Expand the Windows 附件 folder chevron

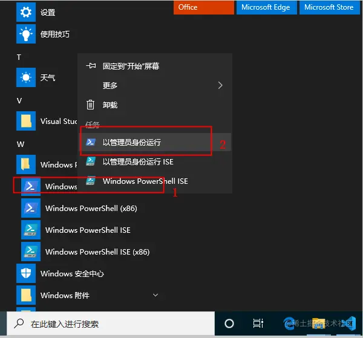click(x=155, y=295)
